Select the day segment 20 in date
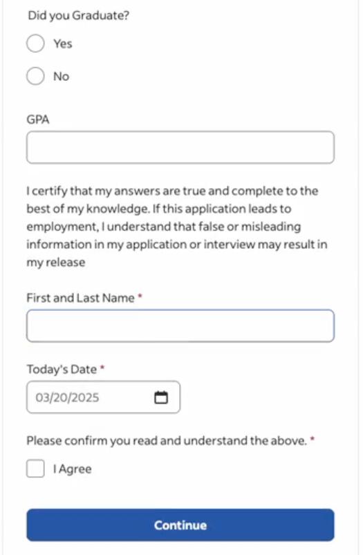 click(57, 397)
